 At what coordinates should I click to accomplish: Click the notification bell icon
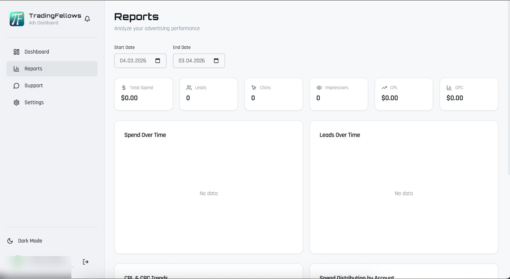[x=87, y=19]
